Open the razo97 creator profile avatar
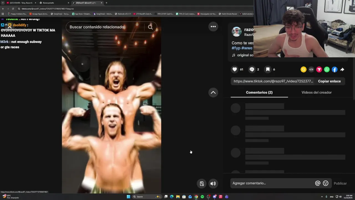 (237, 32)
